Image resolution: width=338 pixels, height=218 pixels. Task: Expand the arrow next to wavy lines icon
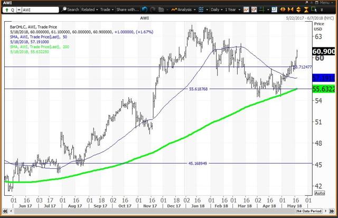(207, 10)
